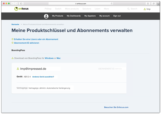Viewport: 161px width, 114px height.
Task: Open the PitStop menu
Action: 48,9
